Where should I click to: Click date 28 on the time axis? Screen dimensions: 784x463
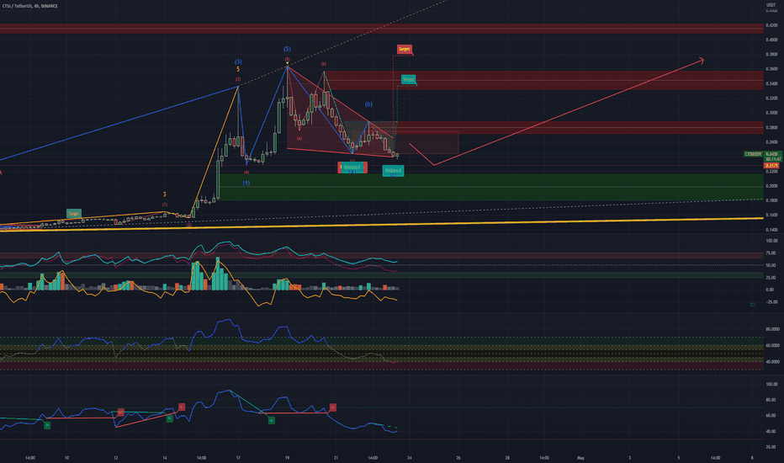pyautogui.click(x=507, y=457)
